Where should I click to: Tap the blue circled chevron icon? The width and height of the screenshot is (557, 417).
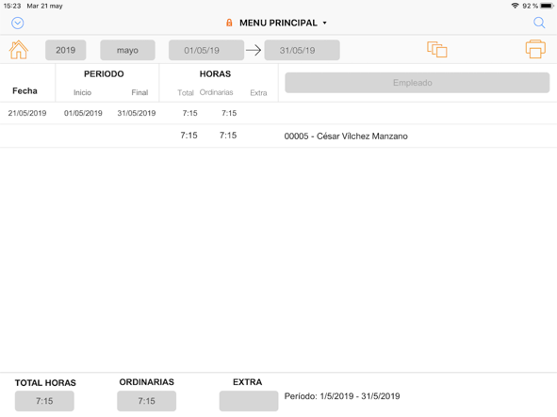click(x=17, y=24)
